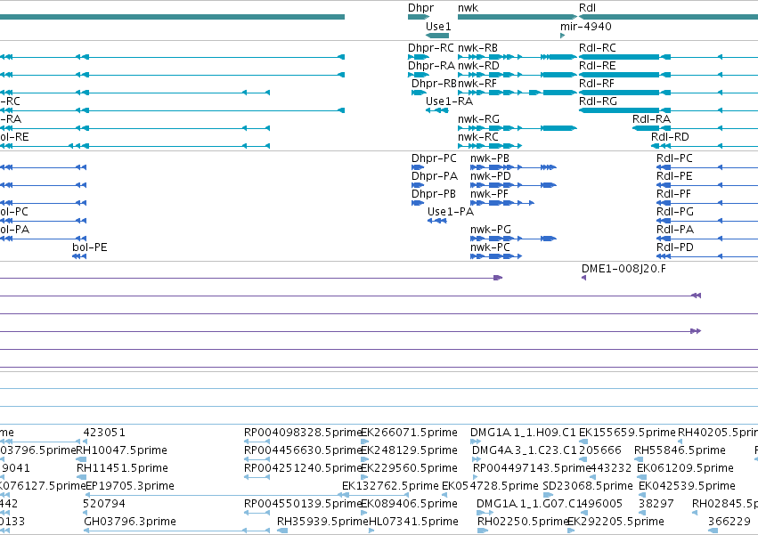Select the HL07341.5prime EST label
The height and width of the screenshot is (535, 758).
click(413, 522)
